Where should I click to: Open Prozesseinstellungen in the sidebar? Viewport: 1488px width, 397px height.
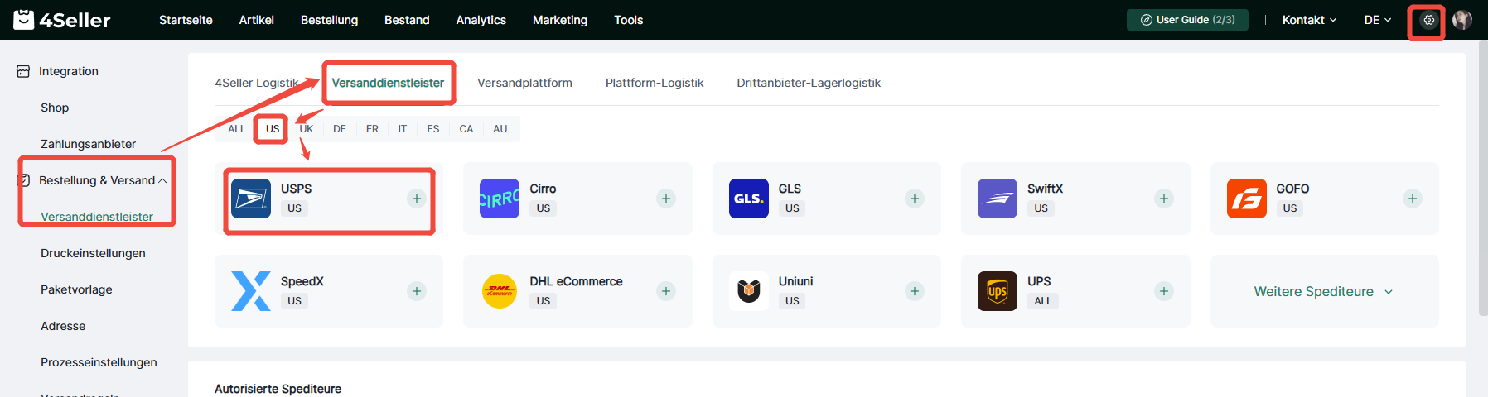point(99,362)
